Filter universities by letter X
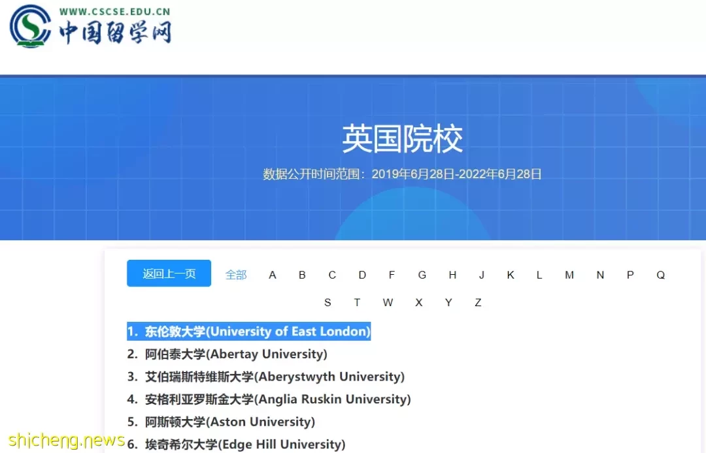Image resolution: width=706 pixels, height=453 pixels. 419,303
